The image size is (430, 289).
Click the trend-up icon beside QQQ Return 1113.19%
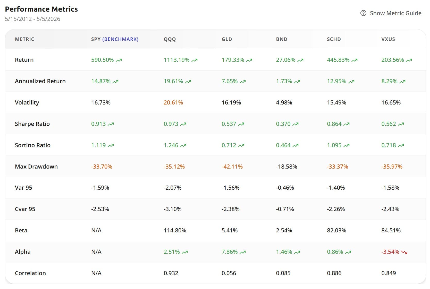(x=195, y=60)
